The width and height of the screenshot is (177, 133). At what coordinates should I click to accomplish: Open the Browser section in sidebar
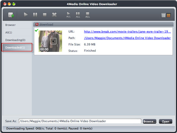(17, 25)
